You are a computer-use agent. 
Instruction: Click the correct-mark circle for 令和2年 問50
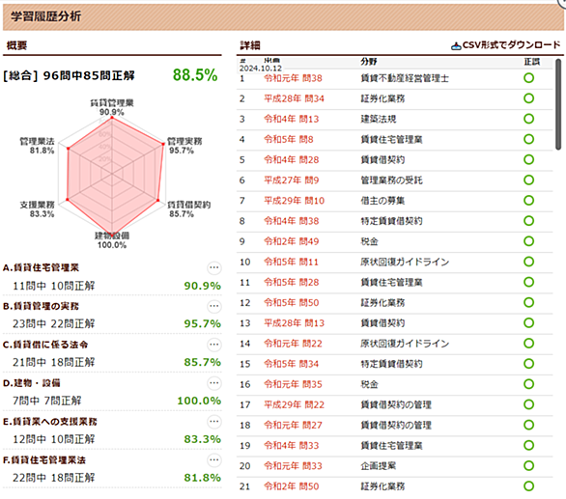point(529,486)
